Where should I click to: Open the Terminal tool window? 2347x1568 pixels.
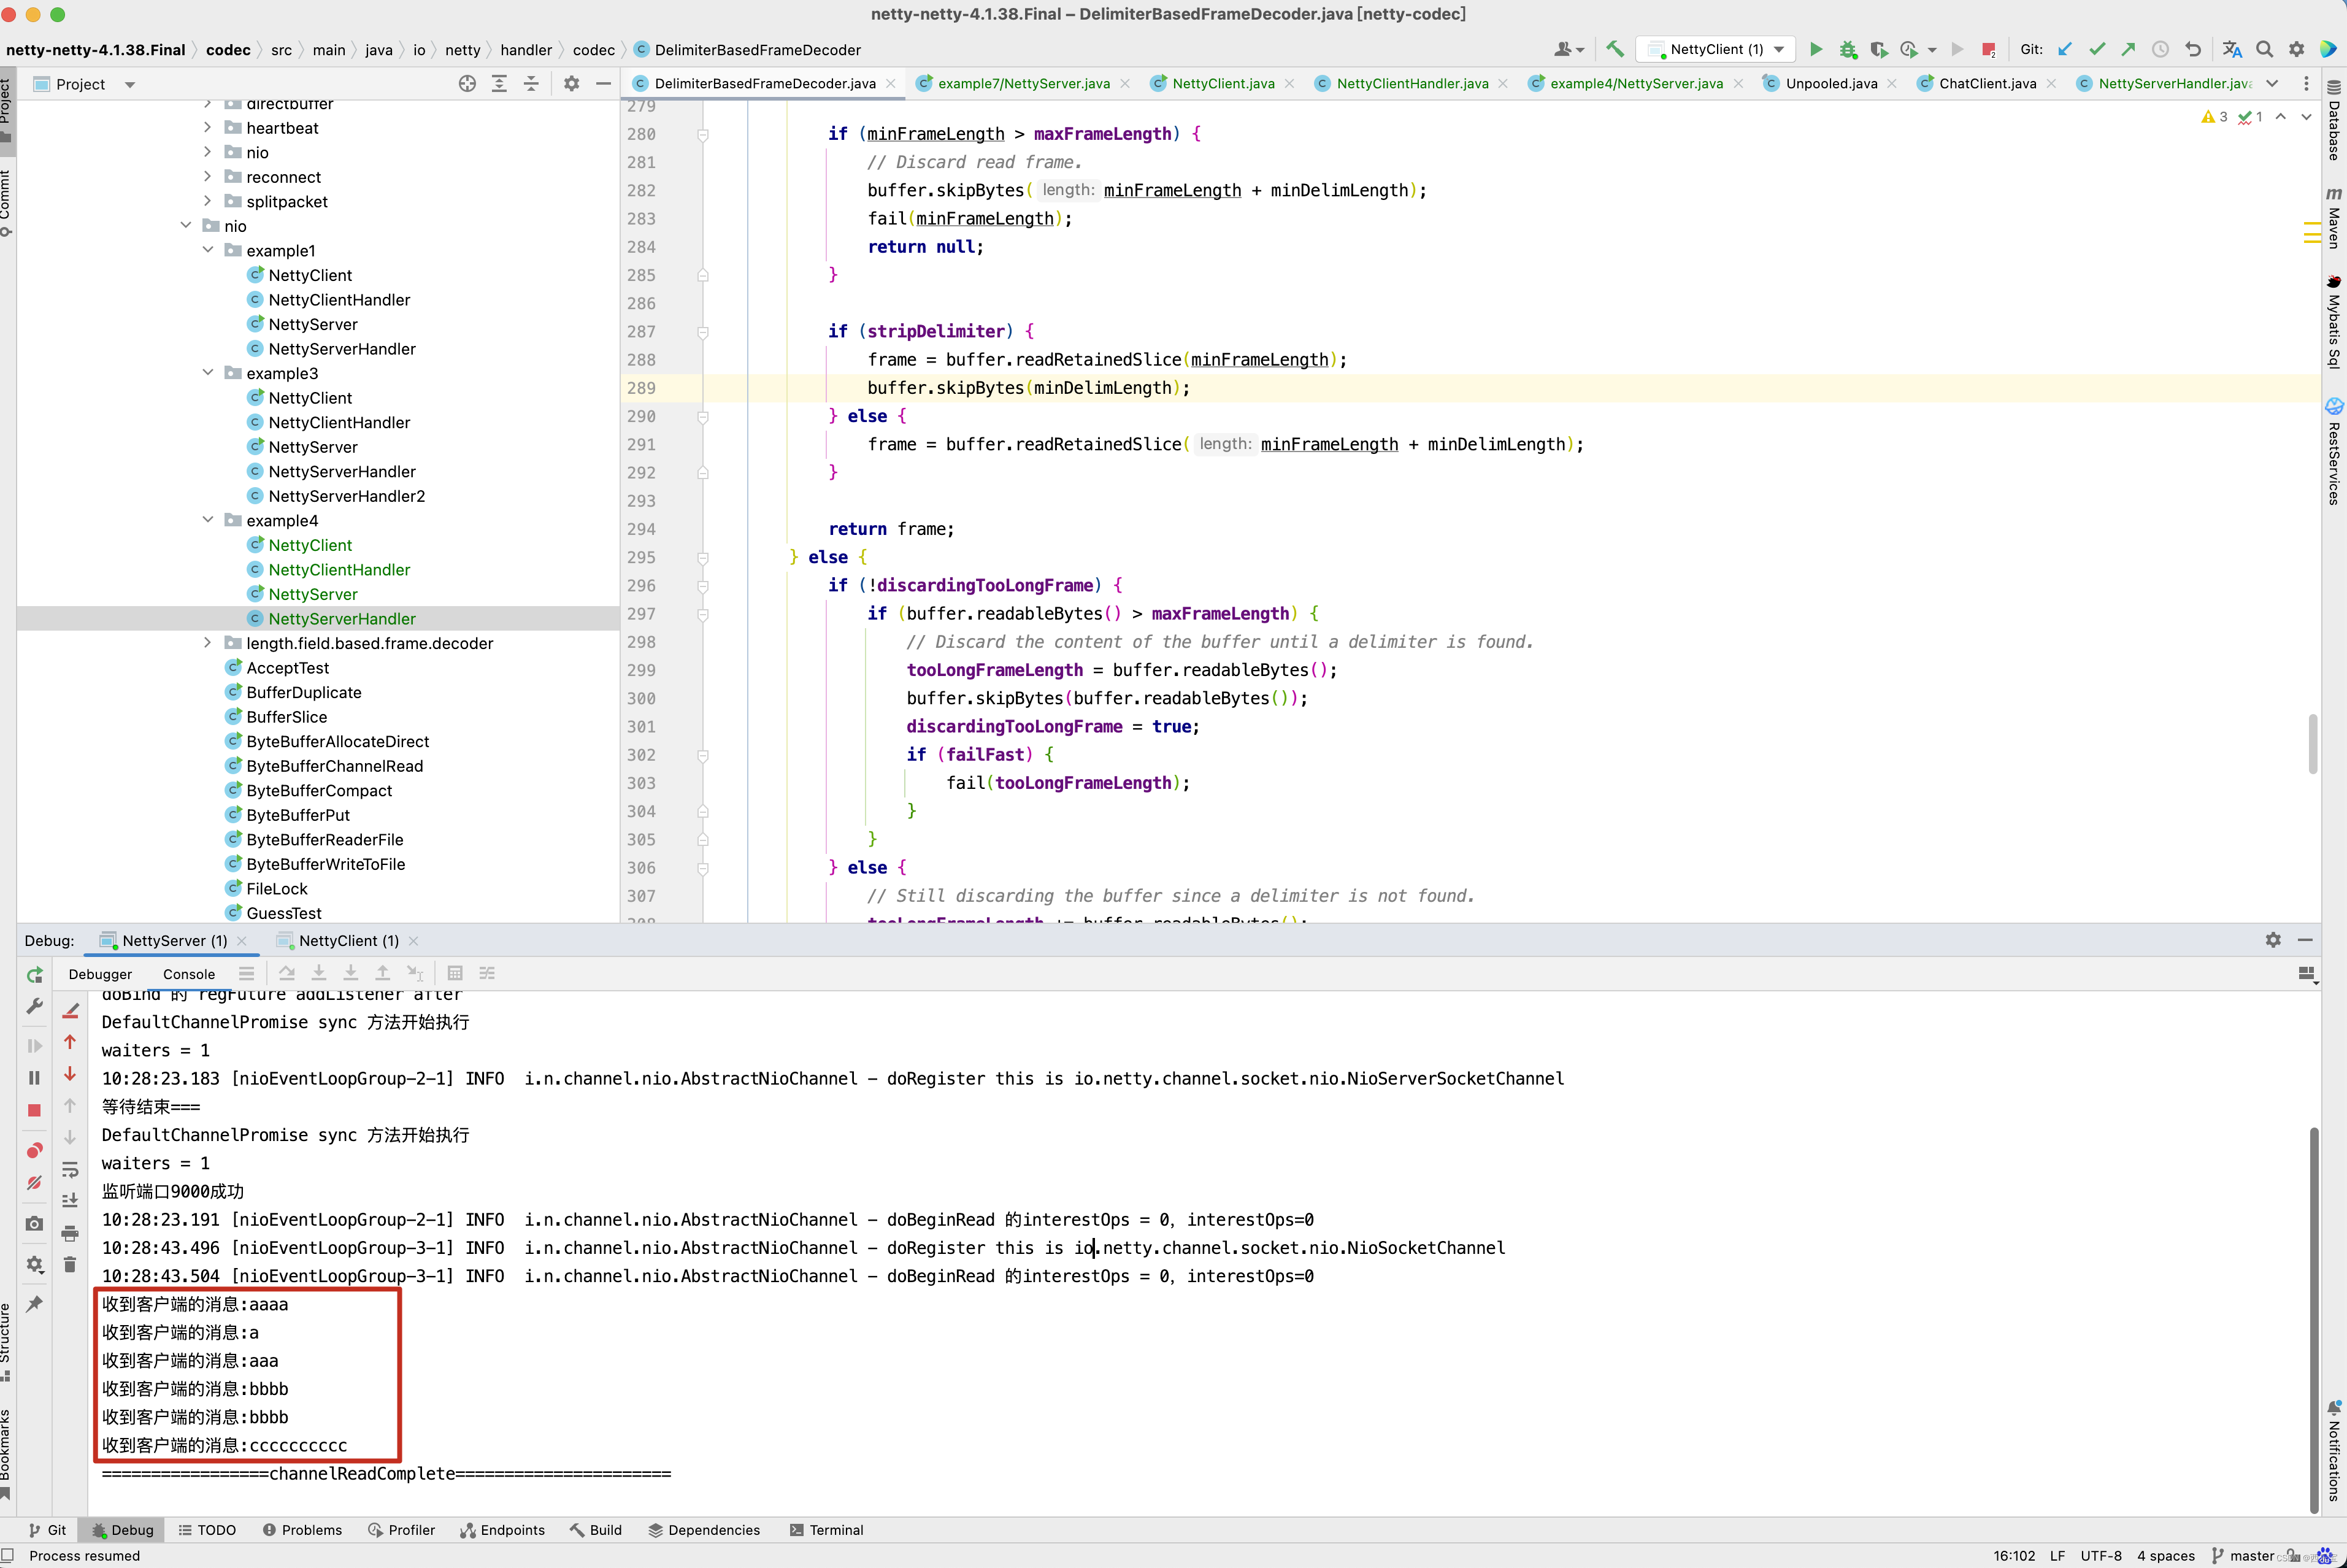tap(826, 1530)
